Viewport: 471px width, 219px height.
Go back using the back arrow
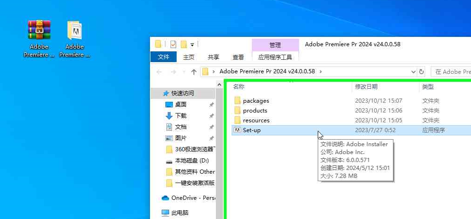tap(159, 72)
